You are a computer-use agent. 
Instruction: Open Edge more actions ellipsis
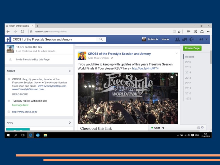tap(209, 32)
